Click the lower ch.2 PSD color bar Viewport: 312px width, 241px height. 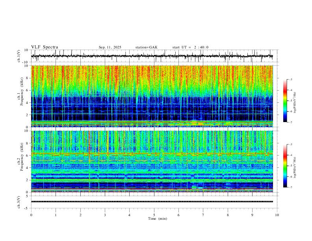285,166
